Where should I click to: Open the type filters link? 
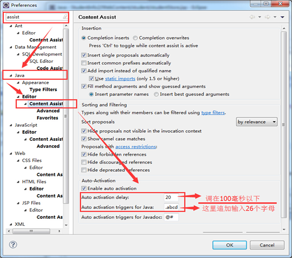213,113
